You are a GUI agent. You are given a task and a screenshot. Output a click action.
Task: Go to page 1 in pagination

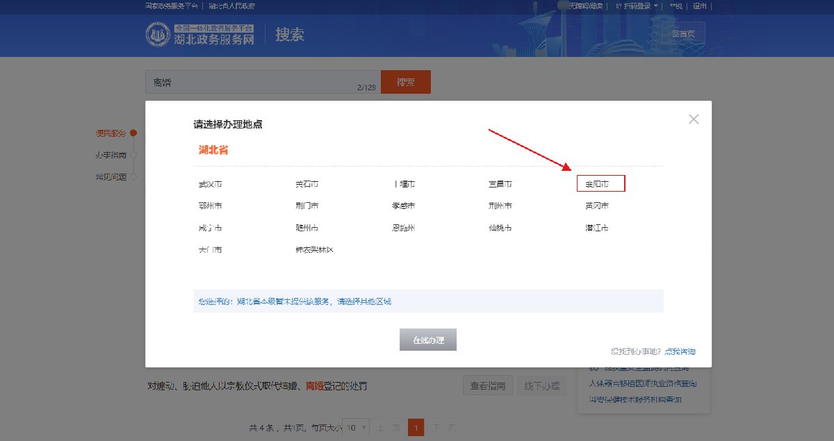point(416,428)
